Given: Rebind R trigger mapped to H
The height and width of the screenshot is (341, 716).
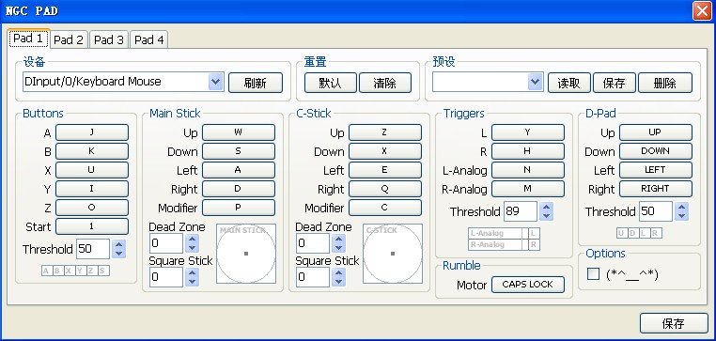Looking at the screenshot, I should [x=528, y=151].
